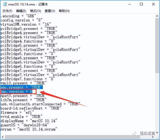Screen dimensions: 160x140
Task: Click the pciBridge5.present line
Action: click(29, 45)
